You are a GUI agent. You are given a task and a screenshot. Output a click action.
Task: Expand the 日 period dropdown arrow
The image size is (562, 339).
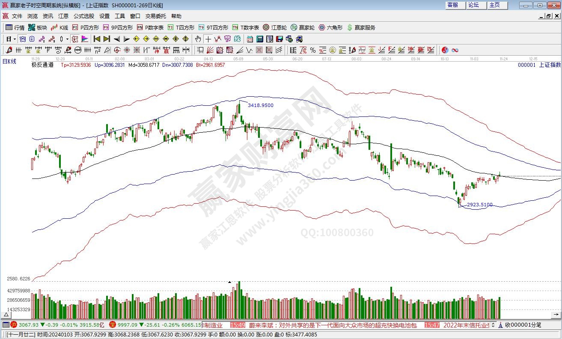click(15, 39)
